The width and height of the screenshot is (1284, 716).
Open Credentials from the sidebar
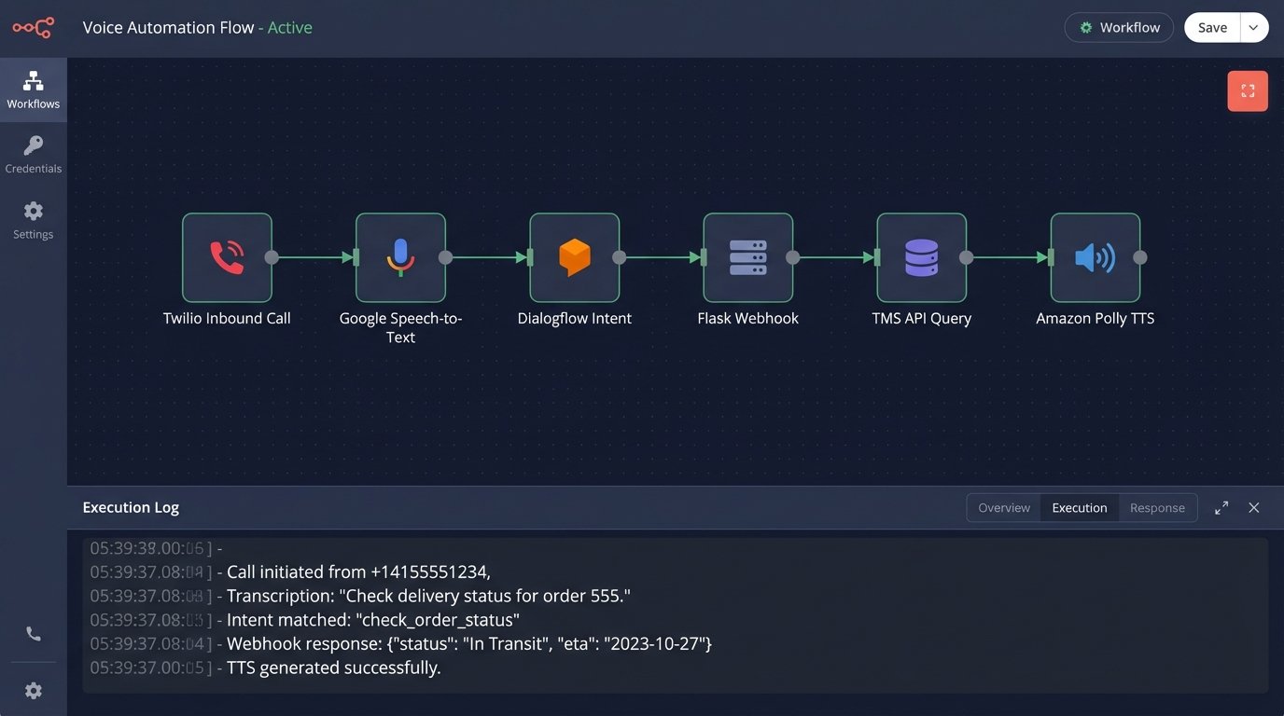coord(34,155)
